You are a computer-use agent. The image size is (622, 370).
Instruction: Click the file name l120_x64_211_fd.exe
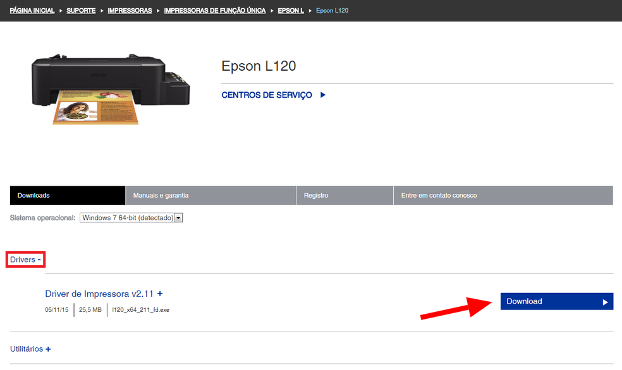pos(140,310)
